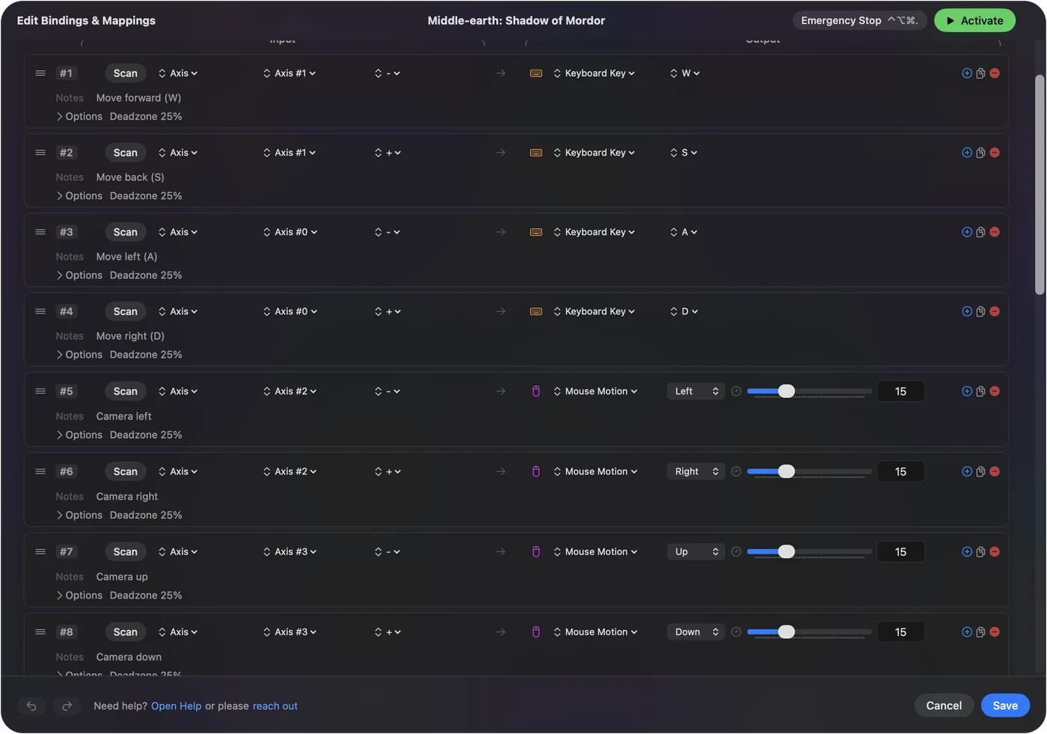Screen dimensions: 1047x734
Task: Click the undo arrow button
Action: pos(31,706)
